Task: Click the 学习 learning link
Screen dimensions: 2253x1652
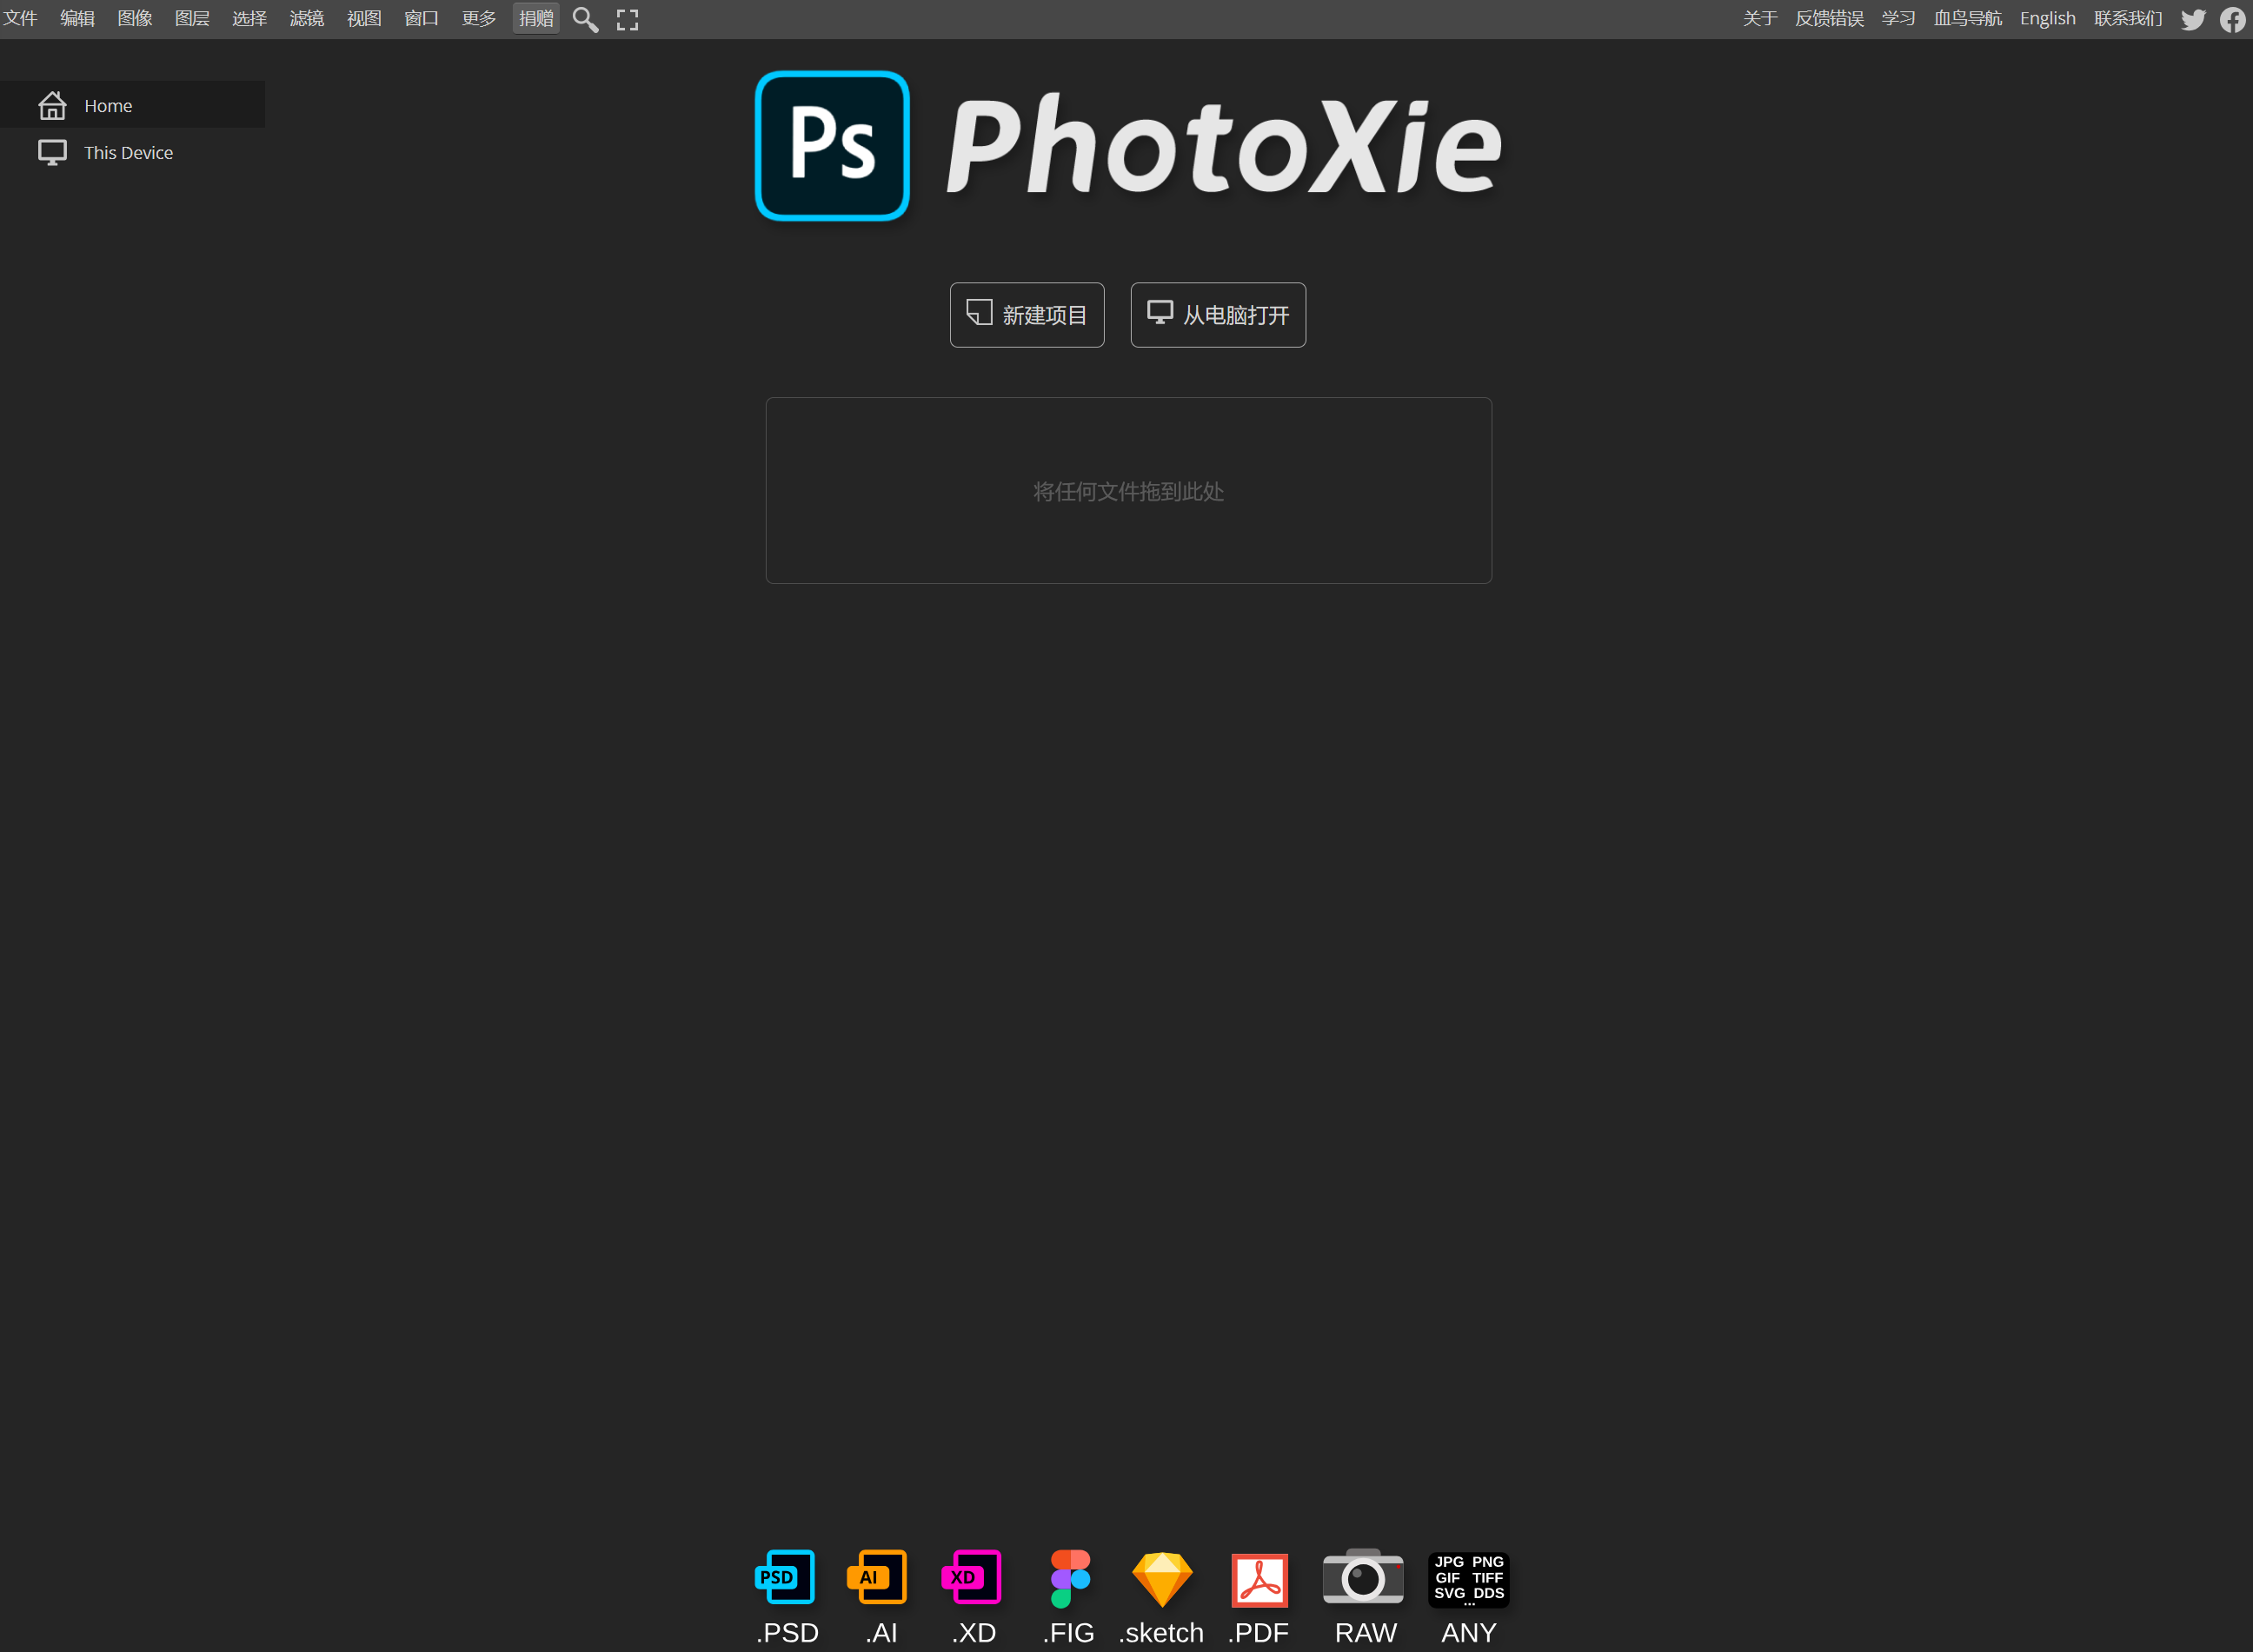Action: pos(1899,19)
